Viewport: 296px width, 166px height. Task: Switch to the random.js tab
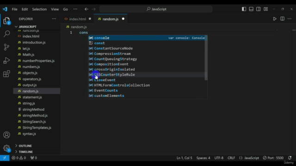coord(111,19)
